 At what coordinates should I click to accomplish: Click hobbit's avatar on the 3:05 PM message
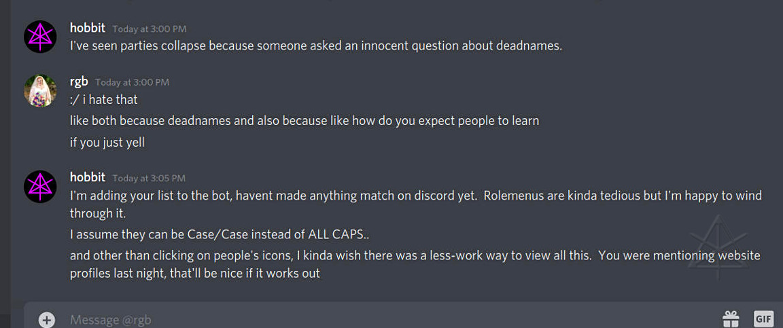[40, 186]
